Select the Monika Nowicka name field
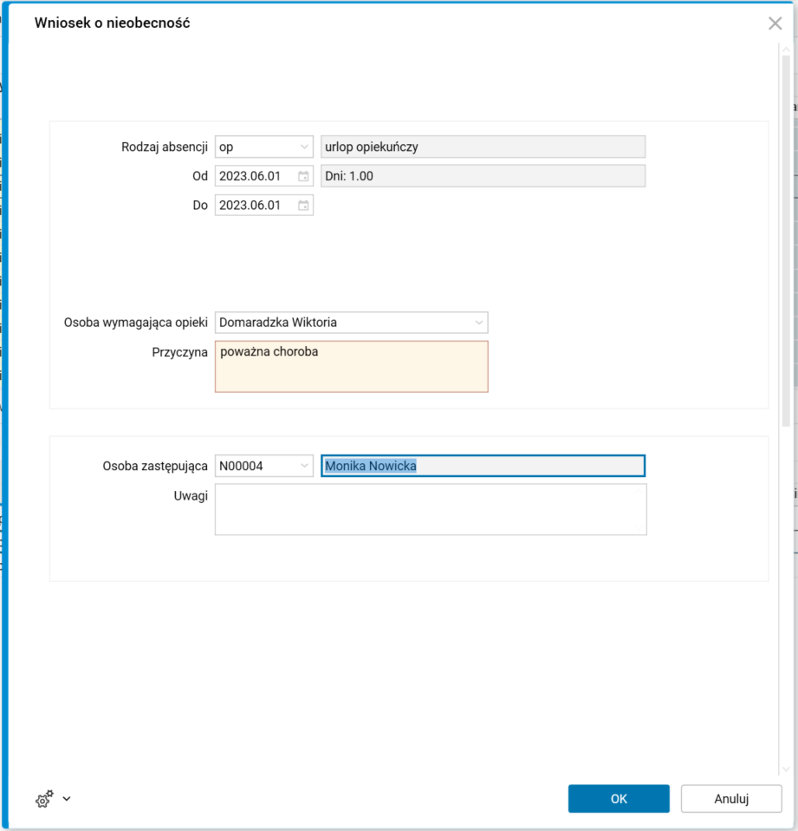 [483, 467]
